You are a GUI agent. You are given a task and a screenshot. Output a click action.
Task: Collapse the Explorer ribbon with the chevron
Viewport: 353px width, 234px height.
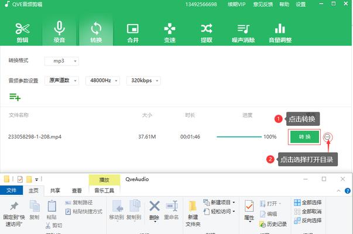point(338,191)
